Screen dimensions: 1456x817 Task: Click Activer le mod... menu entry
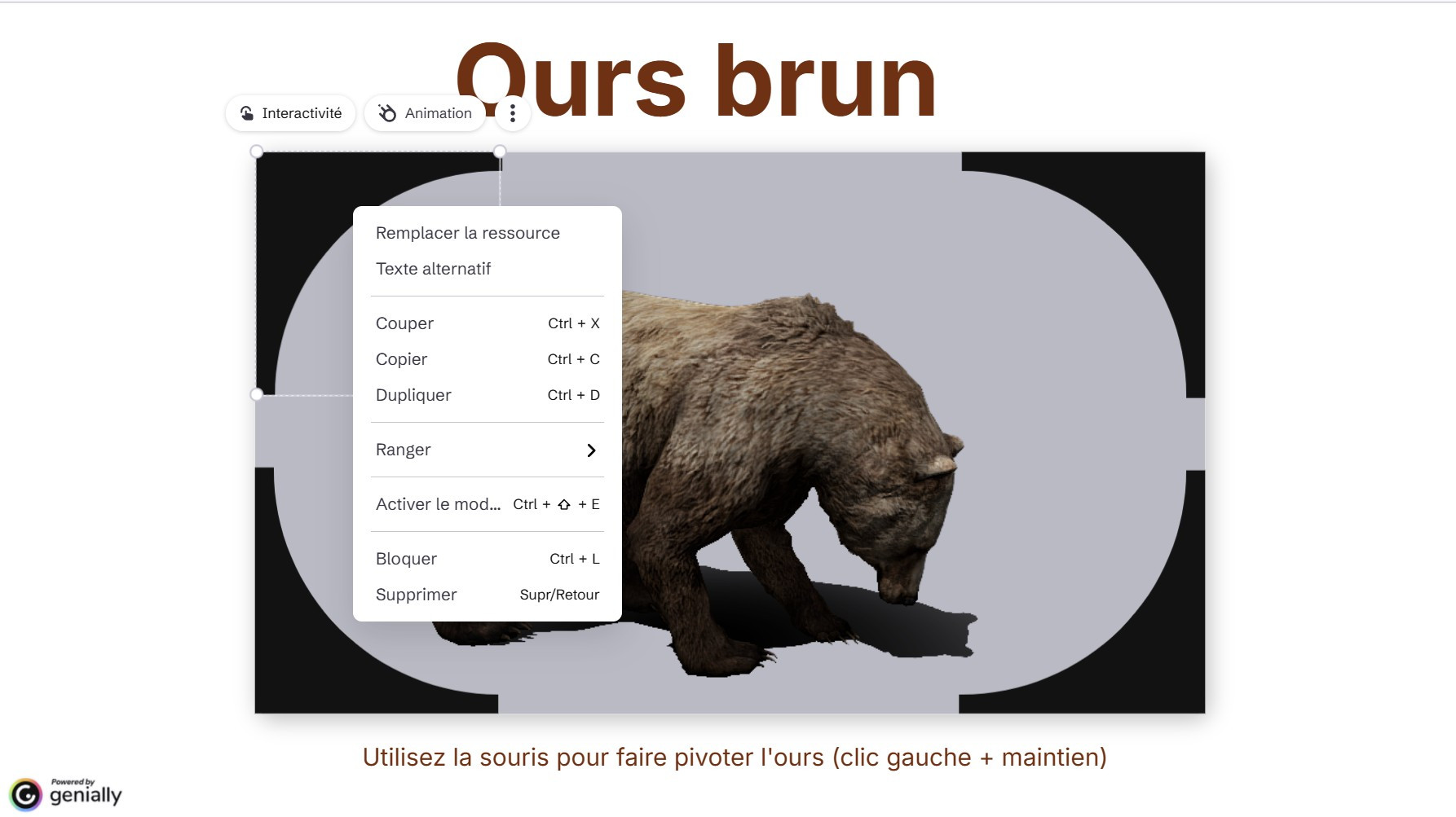(487, 504)
